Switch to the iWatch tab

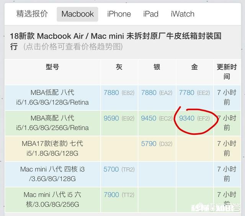182,14
